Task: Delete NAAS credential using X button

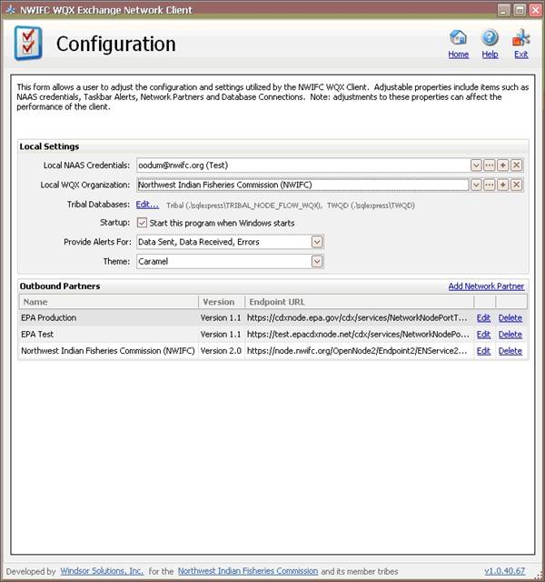Action: point(517,166)
